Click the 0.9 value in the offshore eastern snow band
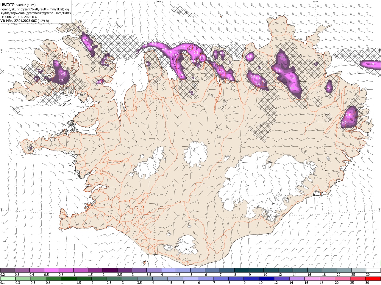 (x=371, y=64)
